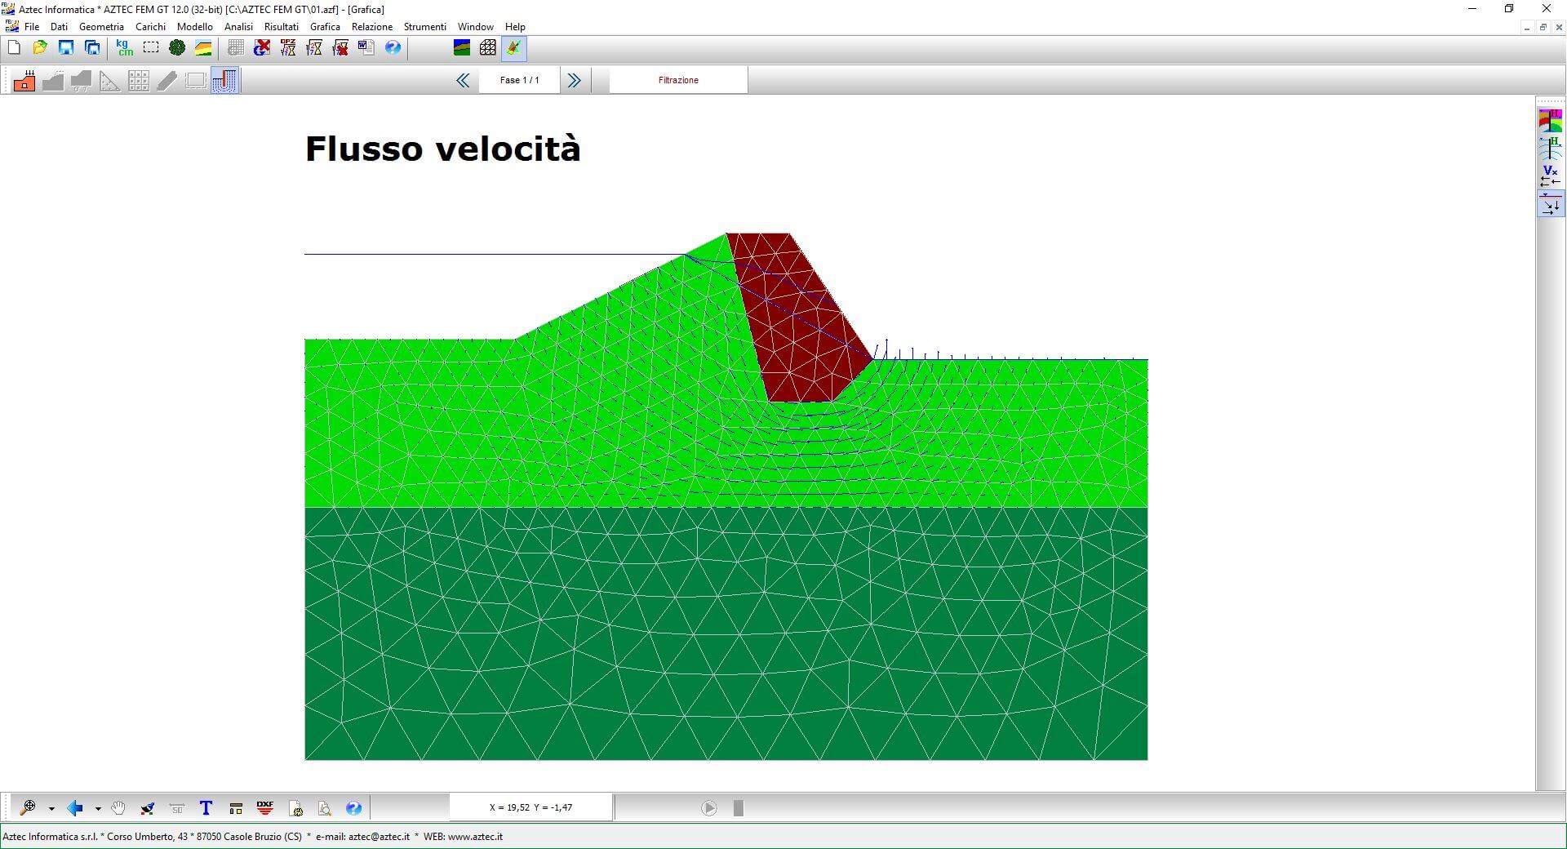
Task: Click the kg/cm units of measure icon
Action: (x=124, y=48)
